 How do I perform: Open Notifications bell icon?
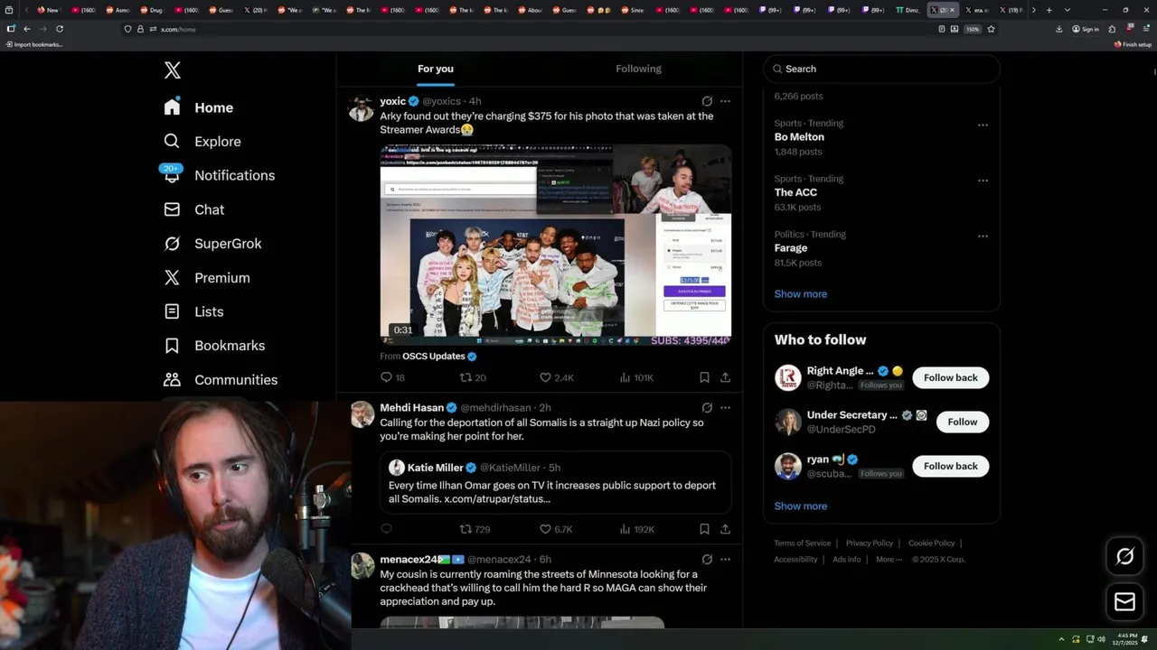coord(172,175)
